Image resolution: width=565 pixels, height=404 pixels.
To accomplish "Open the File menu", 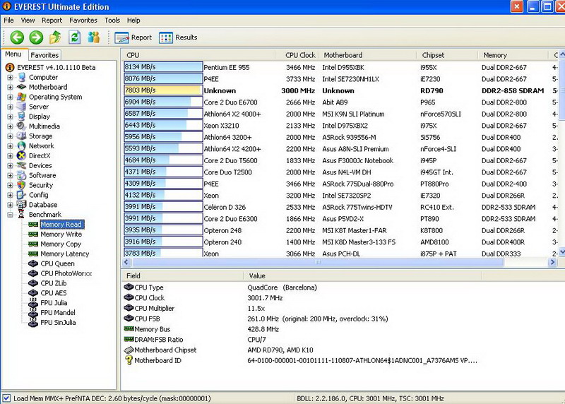I will click(8, 20).
